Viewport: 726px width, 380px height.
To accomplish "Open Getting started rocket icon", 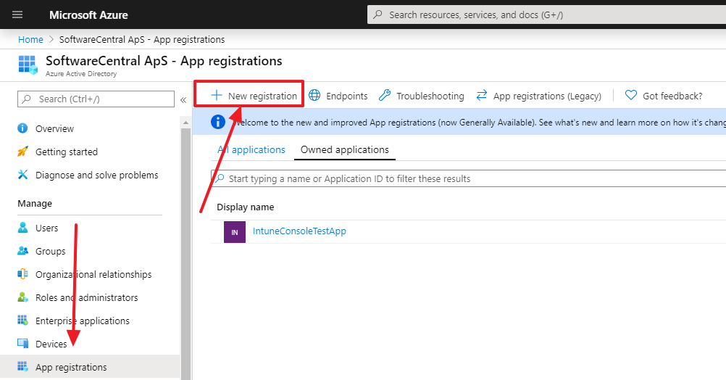I will click(x=22, y=152).
